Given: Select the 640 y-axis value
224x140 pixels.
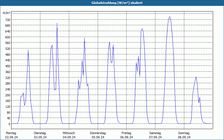Looking at the screenshot, I should pyautogui.click(x=8, y=31).
